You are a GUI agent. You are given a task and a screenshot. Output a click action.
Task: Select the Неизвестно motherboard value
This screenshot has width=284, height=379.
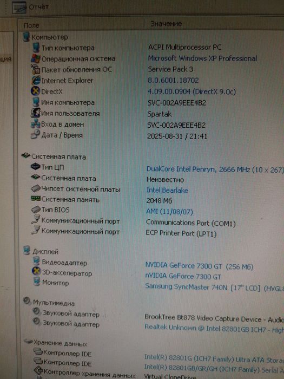pyautogui.click(x=165, y=180)
